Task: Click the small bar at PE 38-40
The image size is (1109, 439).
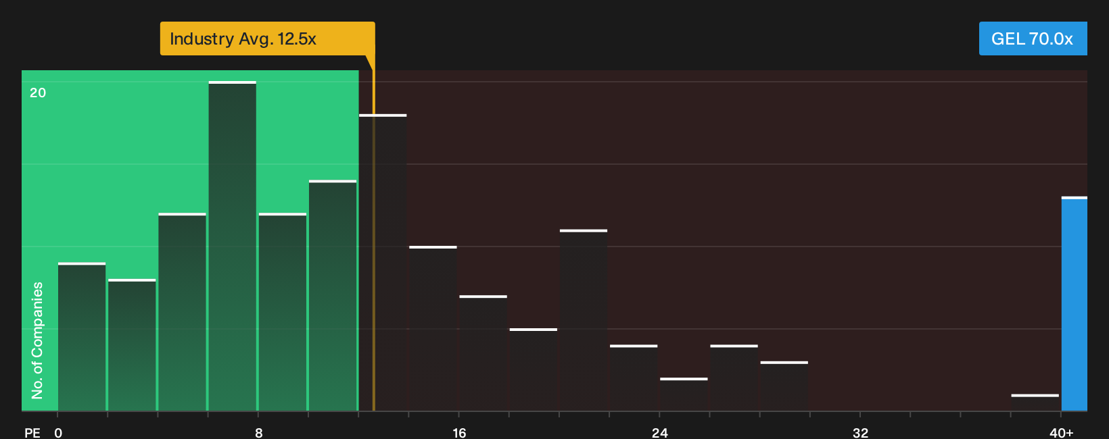Action: 1035,403
